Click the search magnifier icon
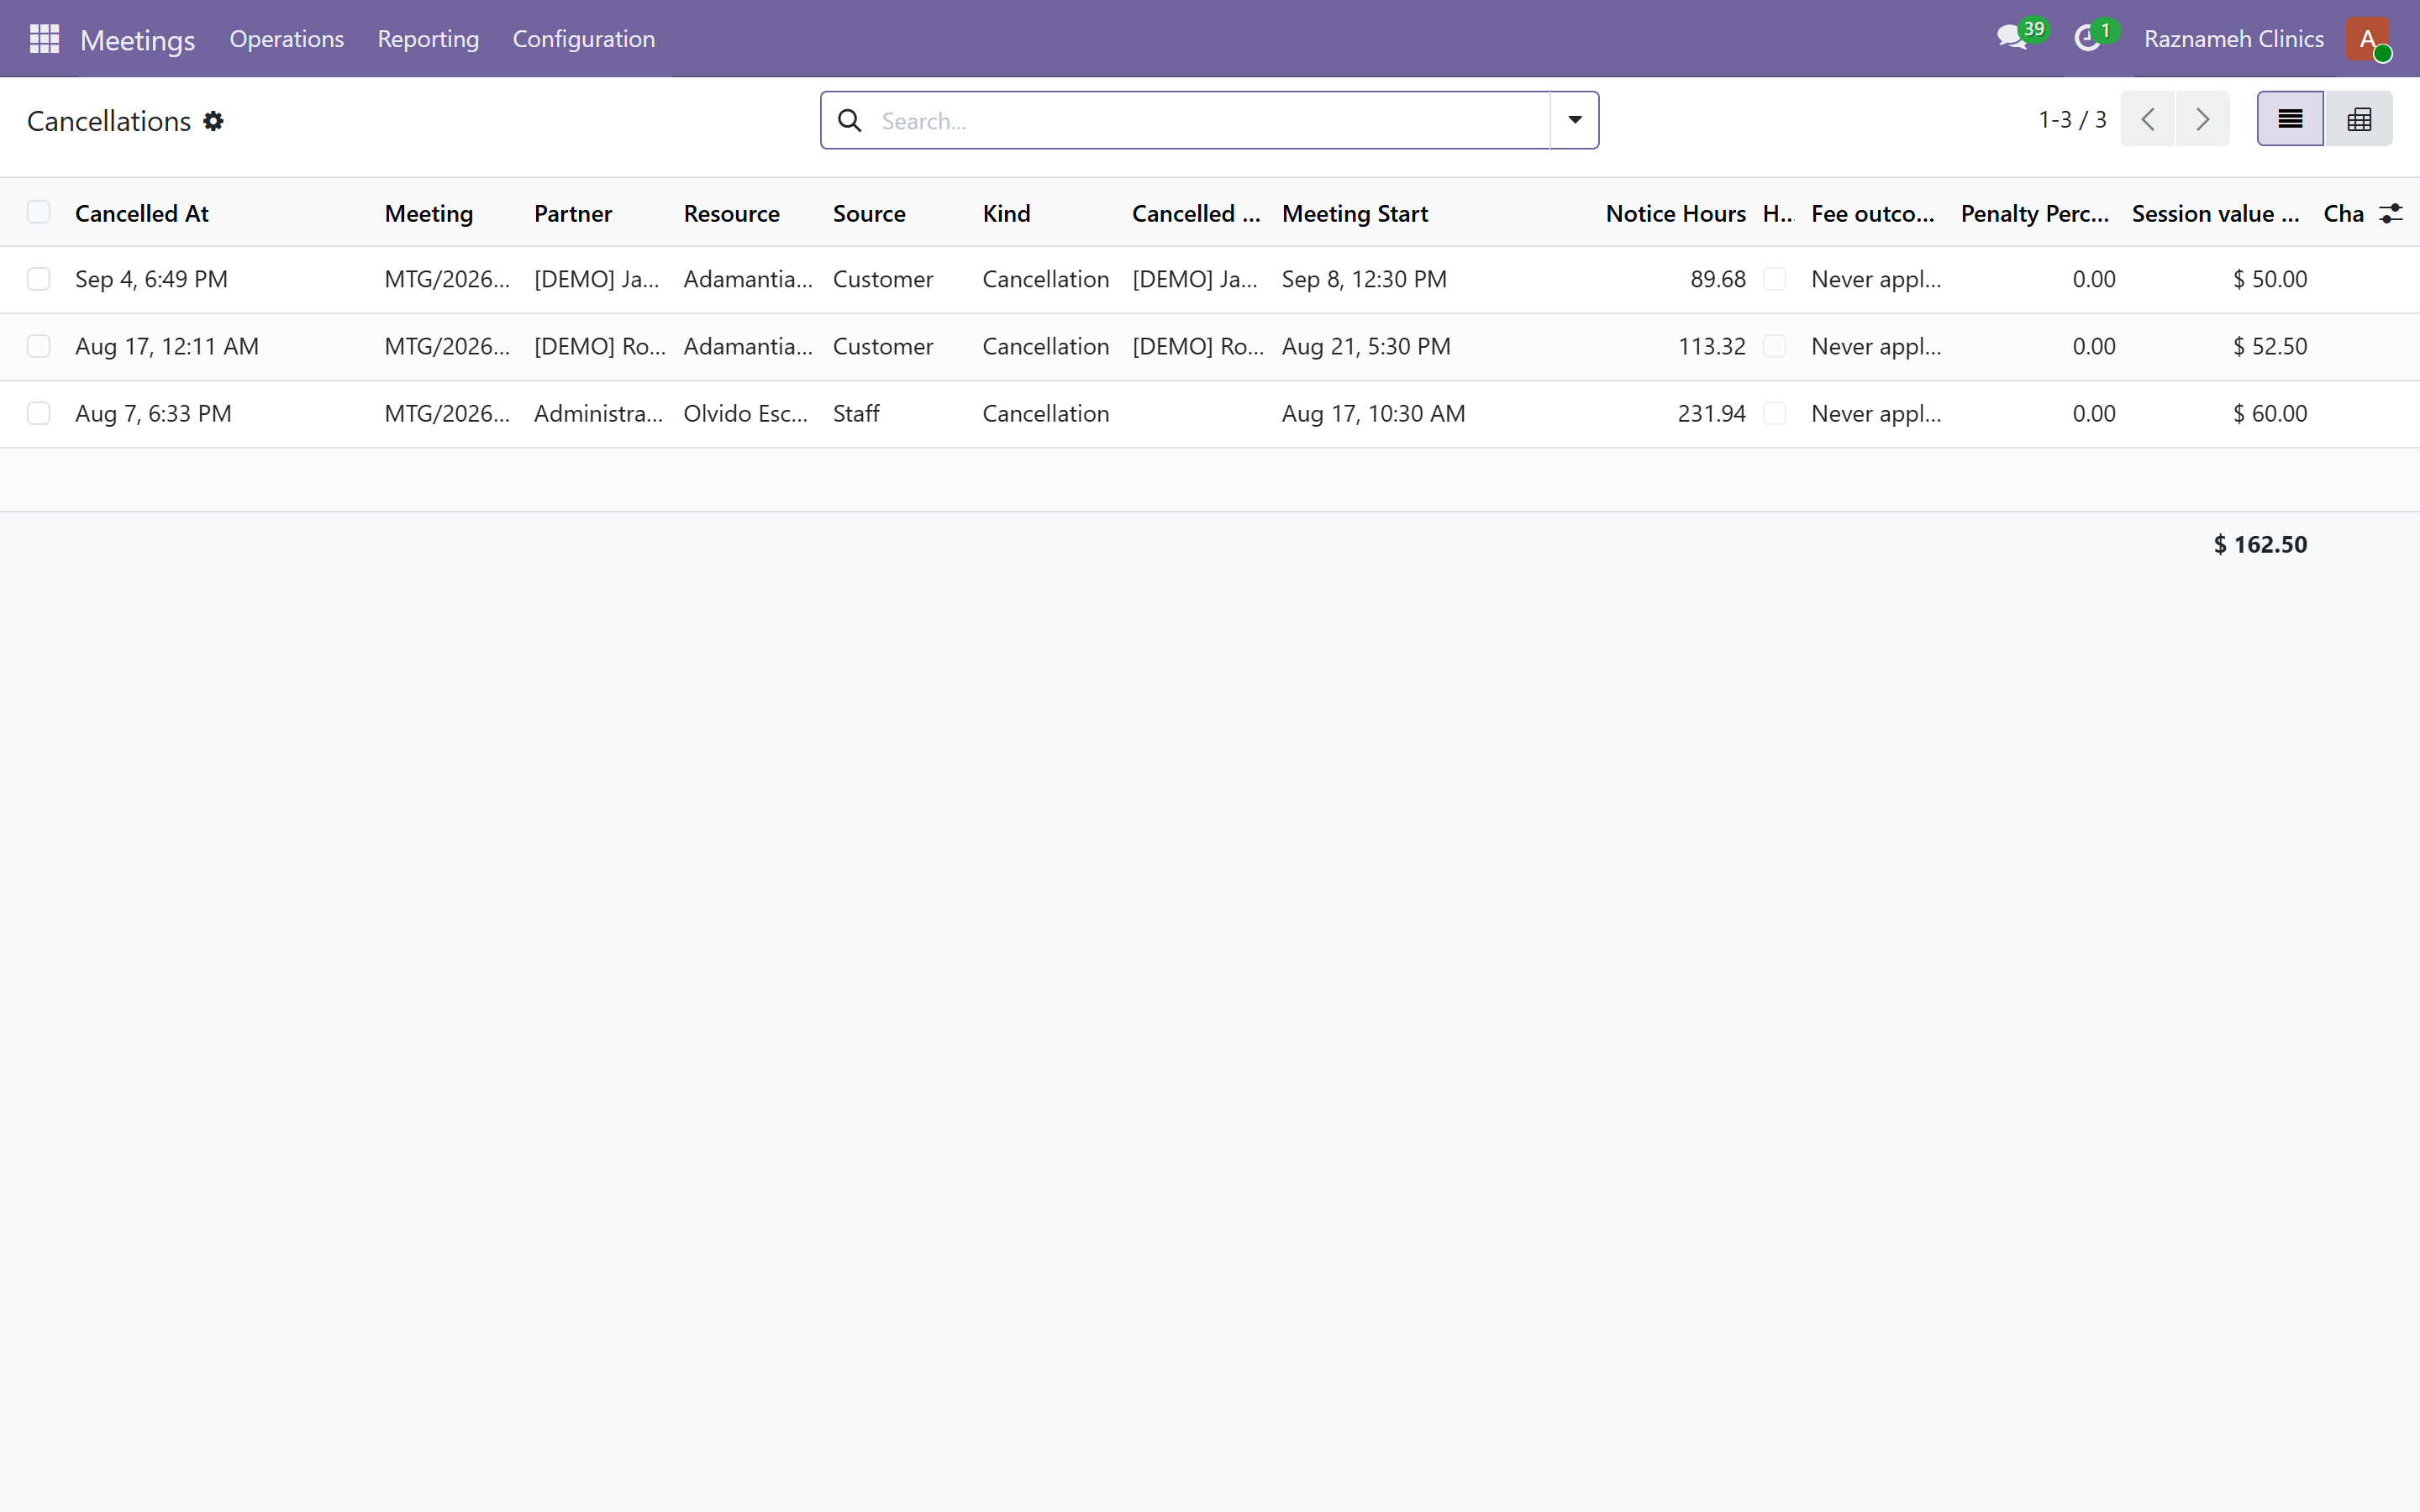The height and width of the screenshot is (1512, 2420). 850,120
